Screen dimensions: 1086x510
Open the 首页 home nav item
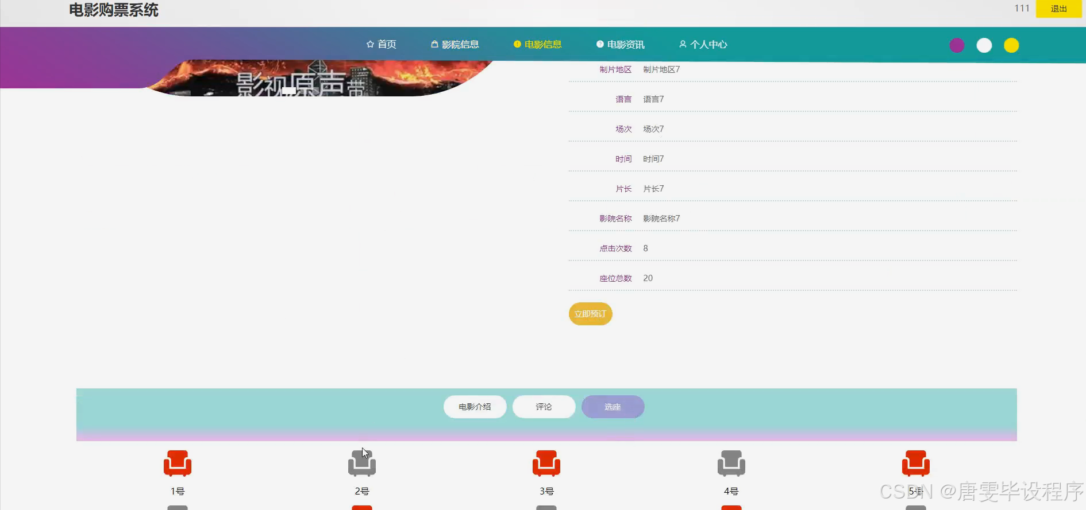(381, 44)
